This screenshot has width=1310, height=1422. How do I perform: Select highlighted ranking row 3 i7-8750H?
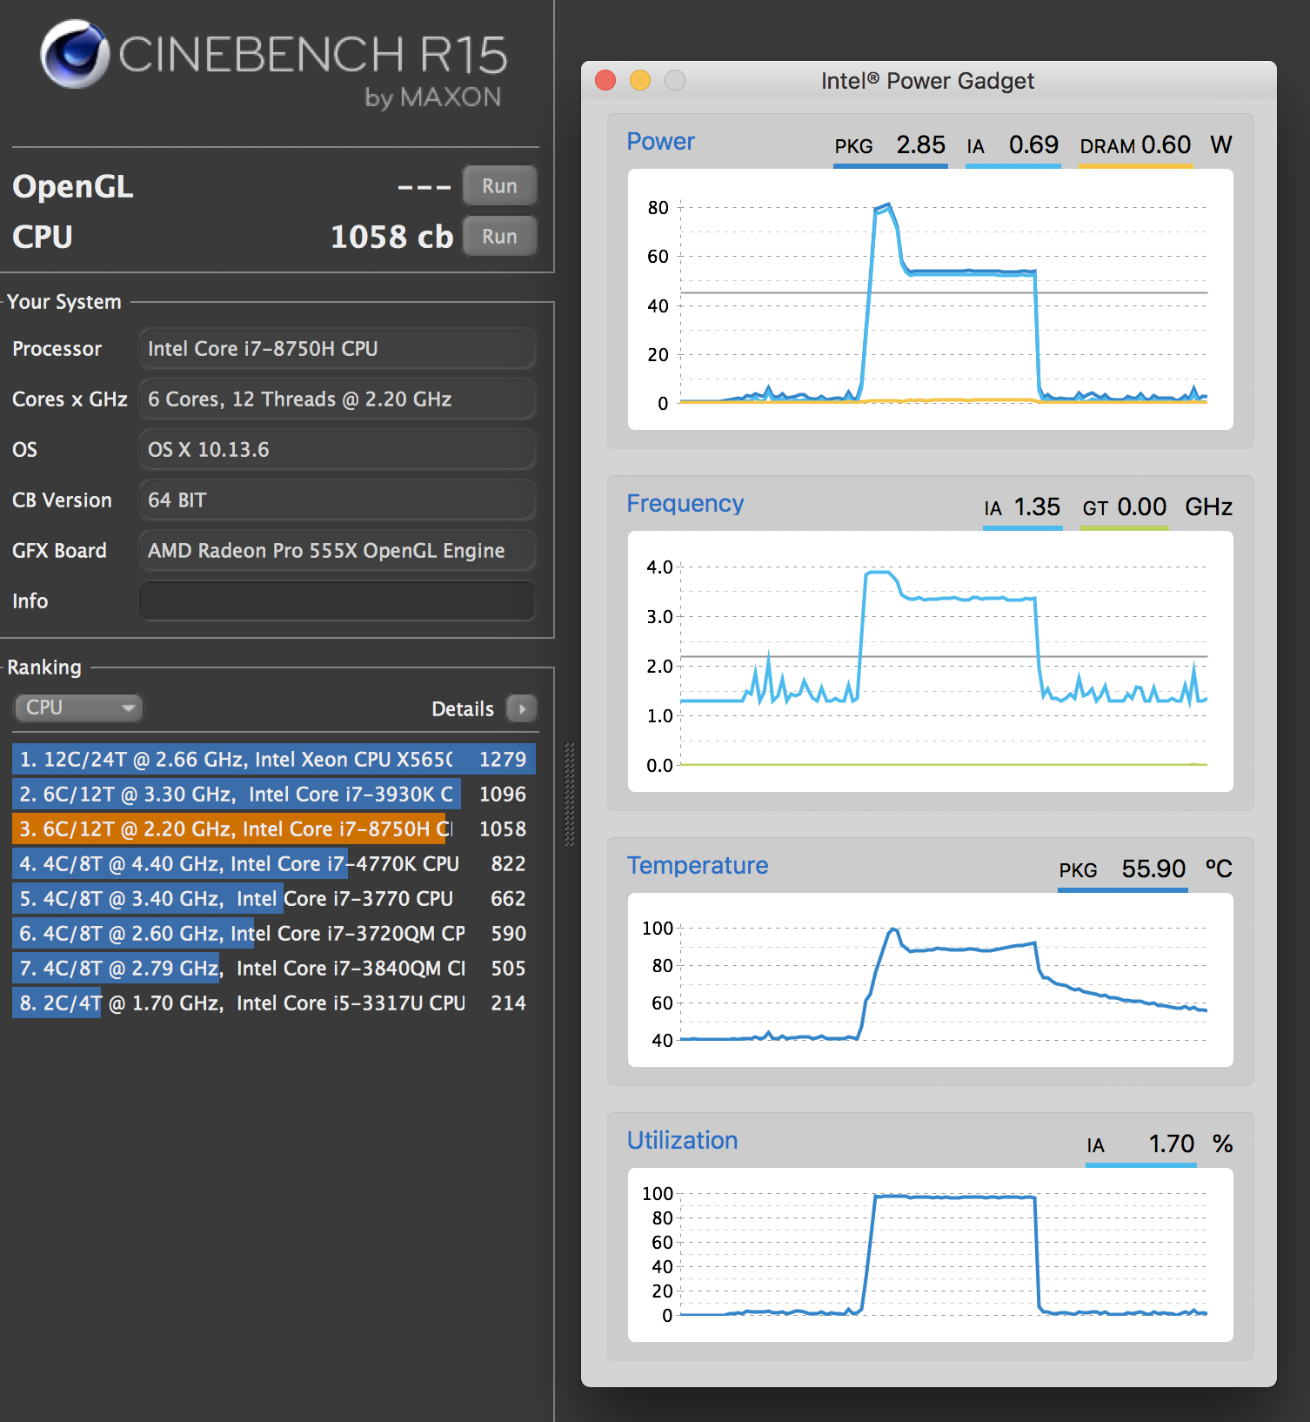(274, 828)
